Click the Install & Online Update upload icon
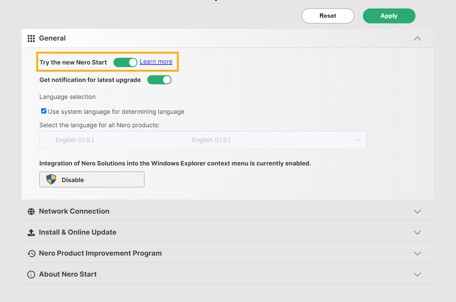This screenshot has height=302, width=456. (x=31, y=233)
